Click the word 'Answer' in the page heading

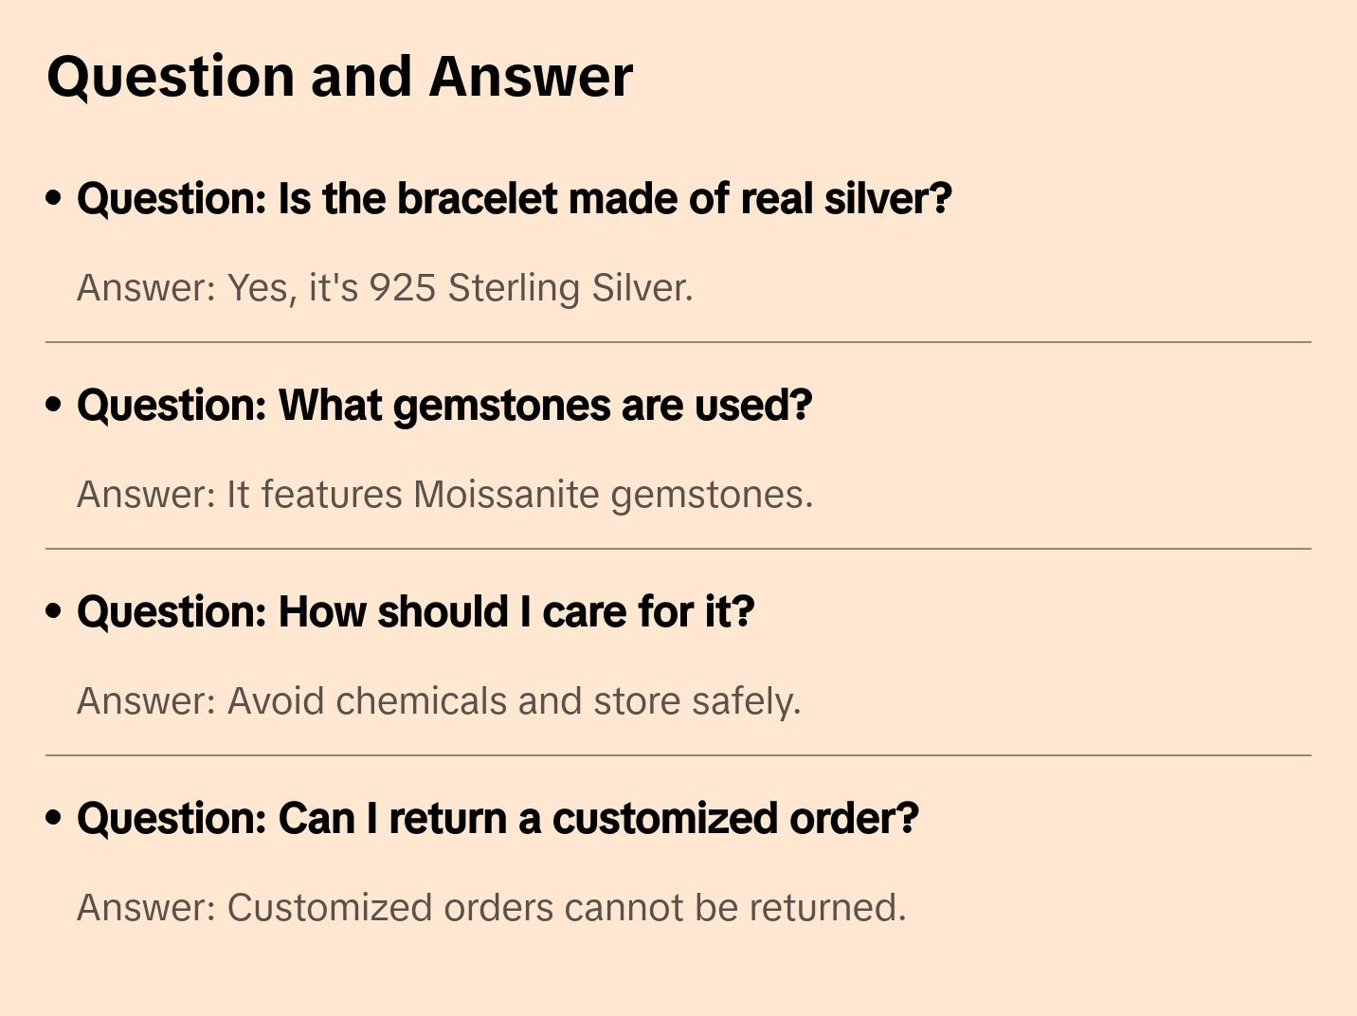pos(531,77)
